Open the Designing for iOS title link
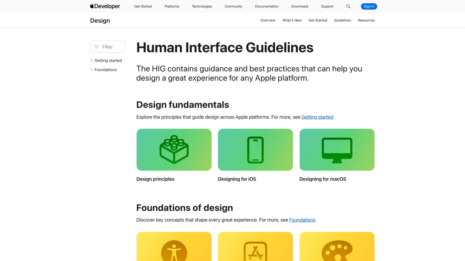The width and height of the screenshot is (465, 261). coord(237,179)
